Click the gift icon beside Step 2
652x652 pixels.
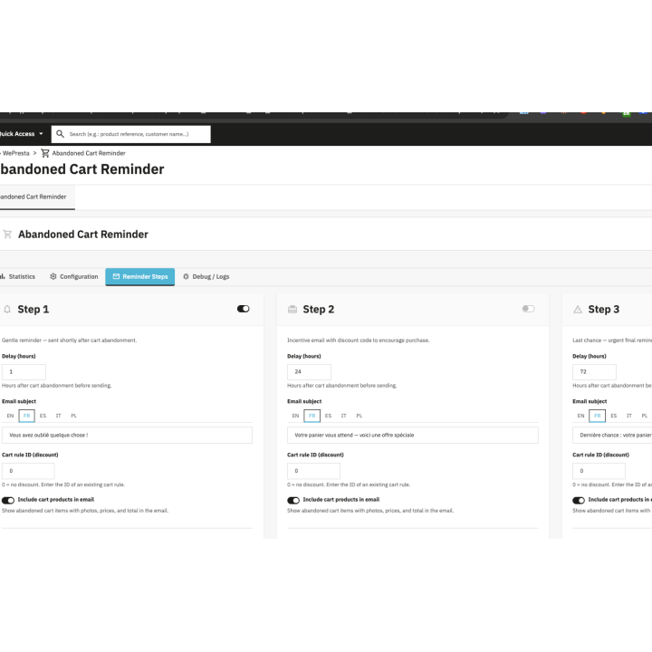coord(292,309)
